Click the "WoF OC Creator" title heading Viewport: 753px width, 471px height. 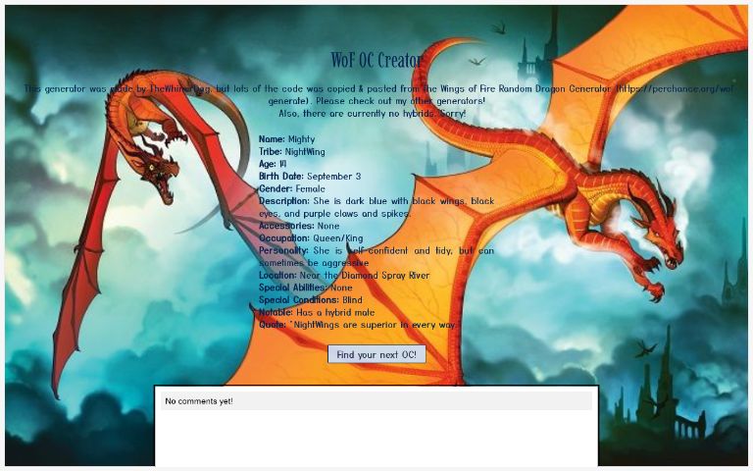pos(376,61)
